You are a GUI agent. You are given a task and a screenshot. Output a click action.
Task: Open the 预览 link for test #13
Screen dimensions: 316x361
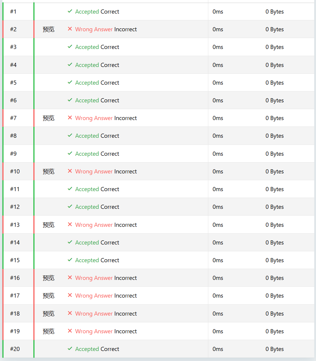tap(48, 225)
